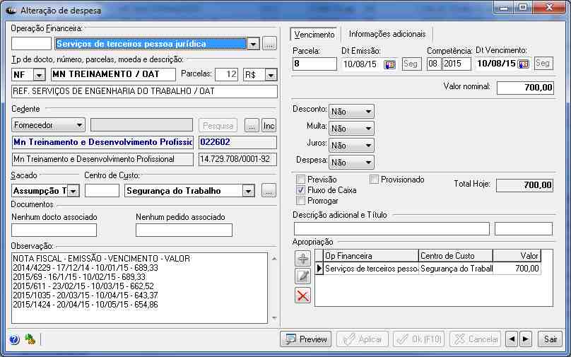Enable the Previsão checkbox
Viewport: 571px width, 357px height.
pos(301,180)
